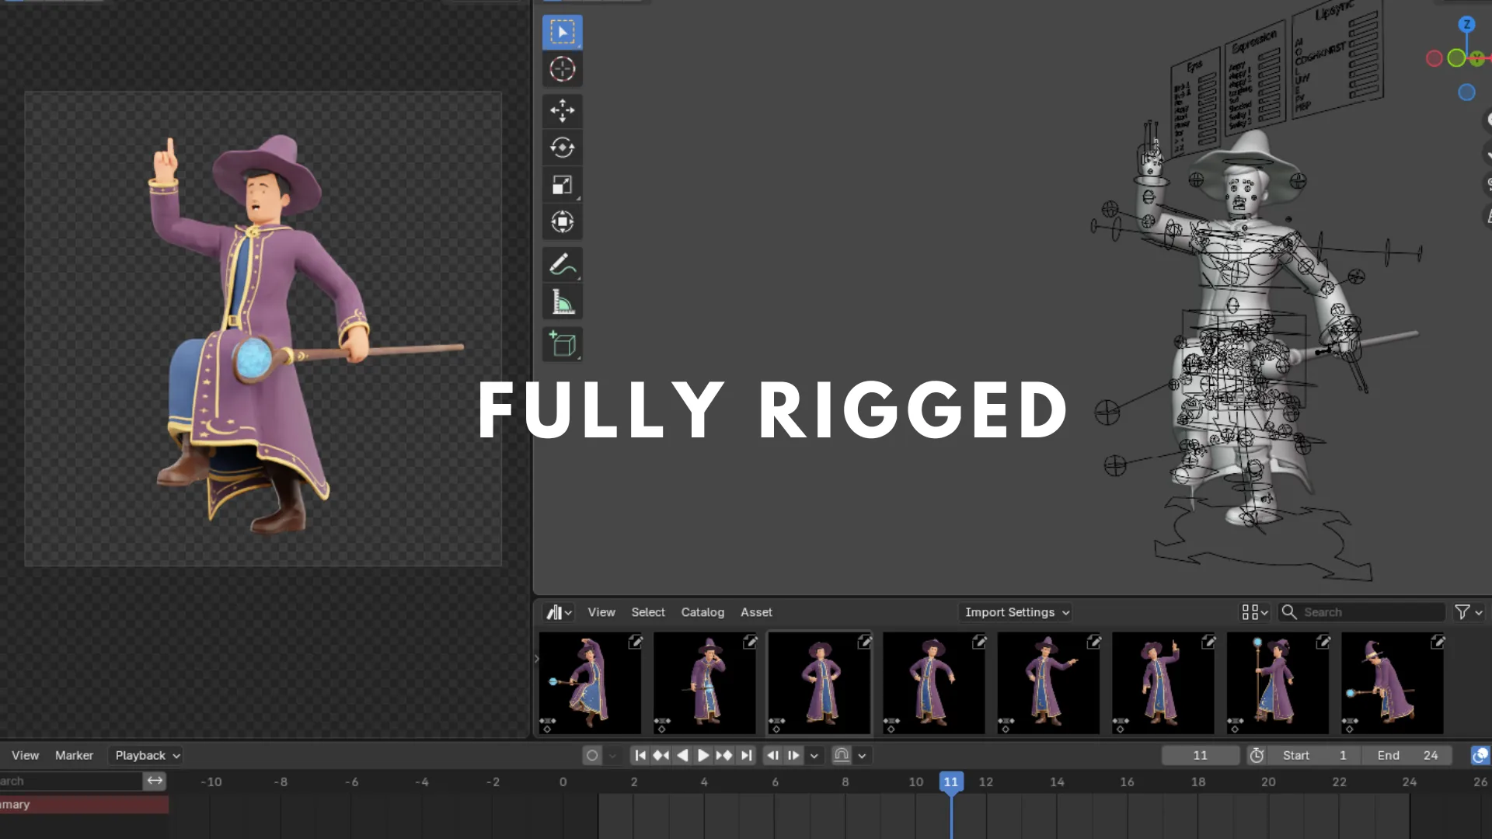Click the current frame field showing 11
The image size is (1492, 839).
[x=1200, y=755]
